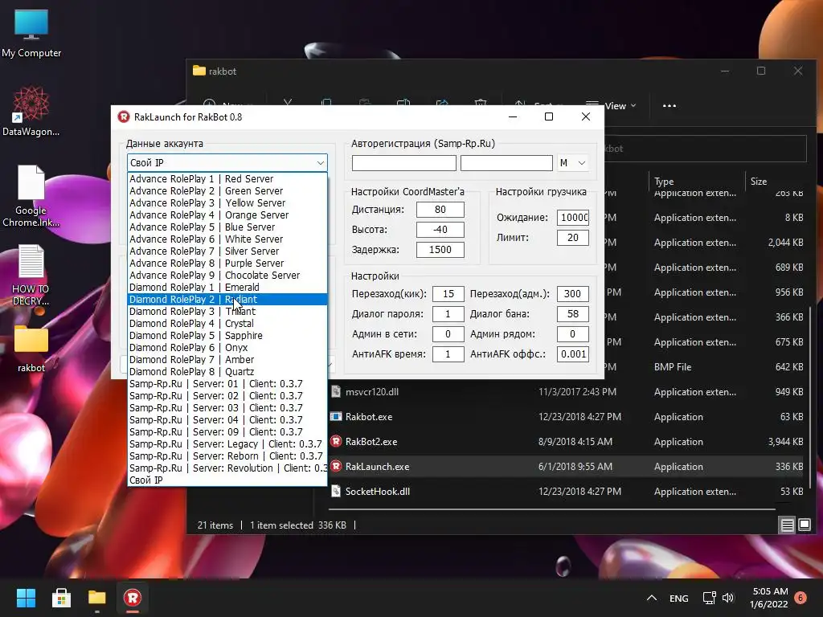Switch to large icons view in Explorer
This screenshot has width=823, height=617.
805,525
